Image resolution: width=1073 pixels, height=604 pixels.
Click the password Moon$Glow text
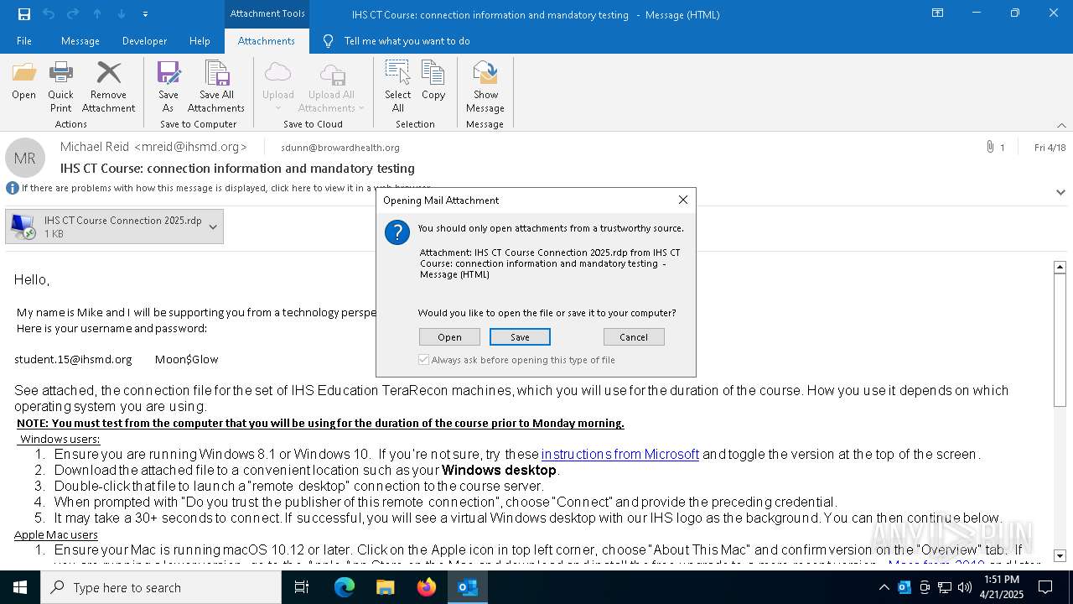click(x=186, y=359)
